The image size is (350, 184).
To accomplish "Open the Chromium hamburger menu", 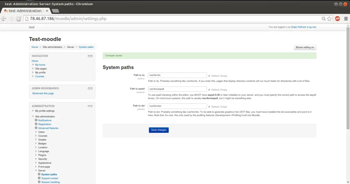I will [346, 19].
